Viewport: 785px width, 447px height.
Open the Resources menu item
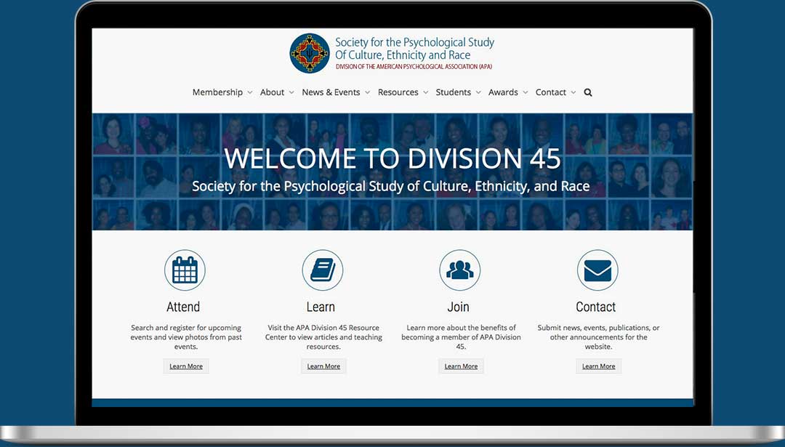[x=398, y=92]
